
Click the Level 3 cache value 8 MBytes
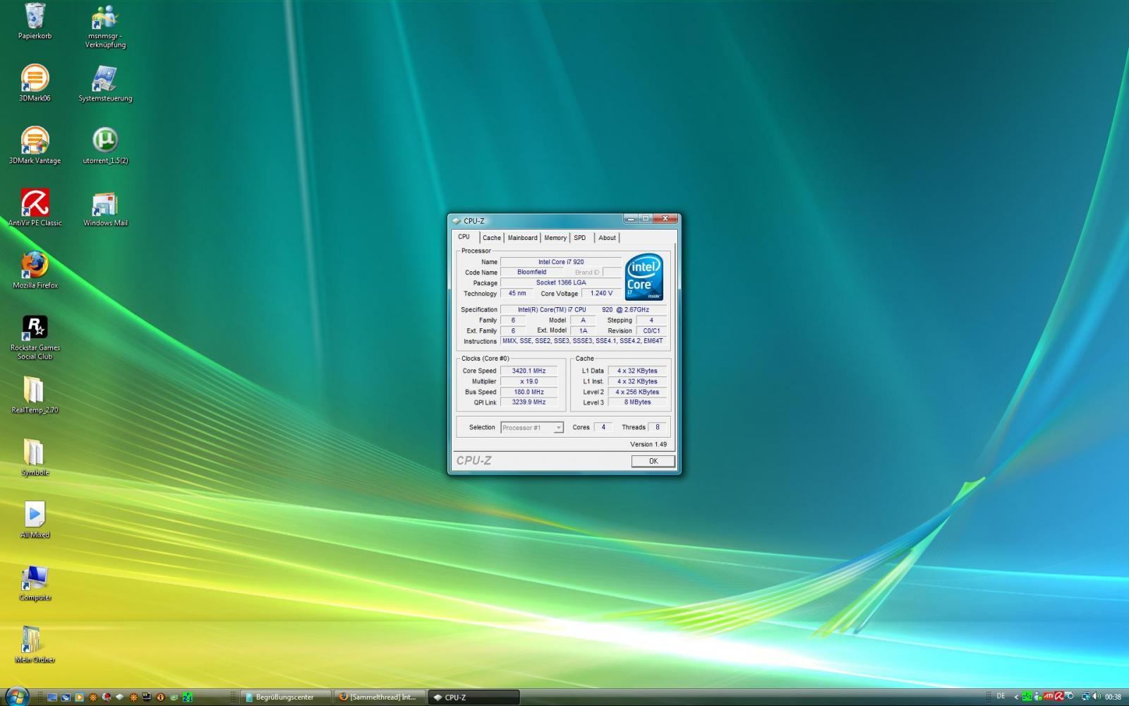pos(637,402)
